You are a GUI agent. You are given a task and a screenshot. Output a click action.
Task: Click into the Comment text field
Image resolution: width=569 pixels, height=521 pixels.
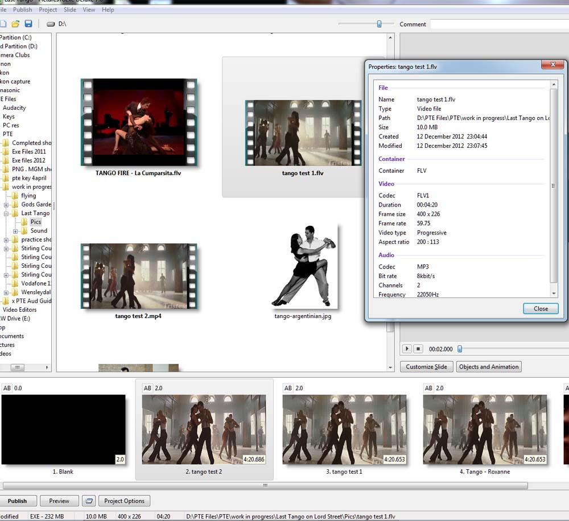[500, 24]
